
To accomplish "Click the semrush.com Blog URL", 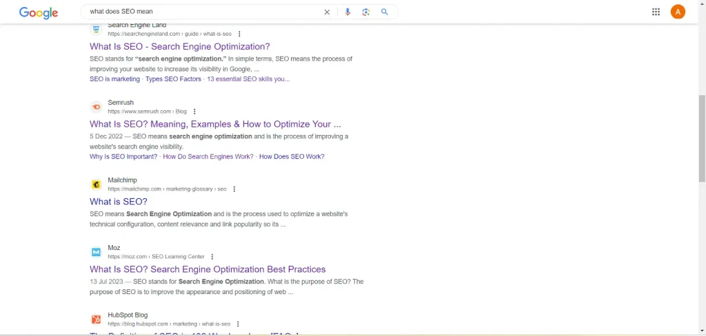I will (147, 112).
